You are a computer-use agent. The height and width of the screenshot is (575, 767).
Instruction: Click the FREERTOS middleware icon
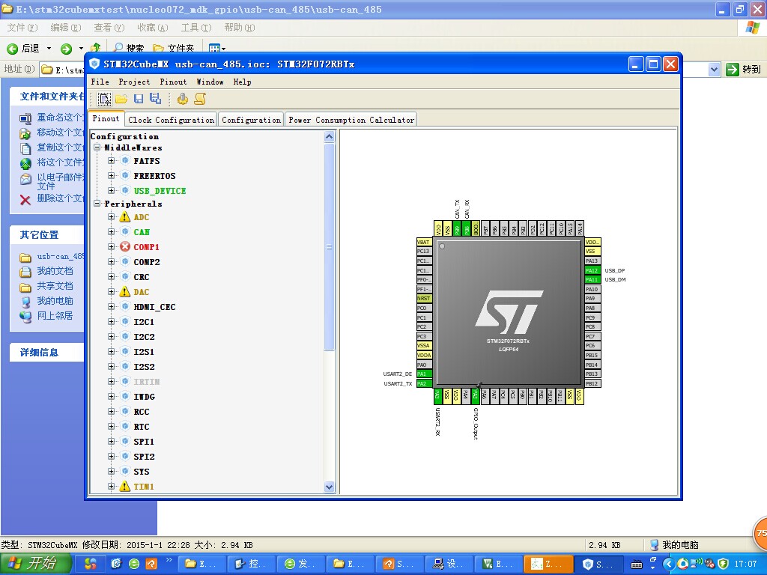[x=125, y=175]
